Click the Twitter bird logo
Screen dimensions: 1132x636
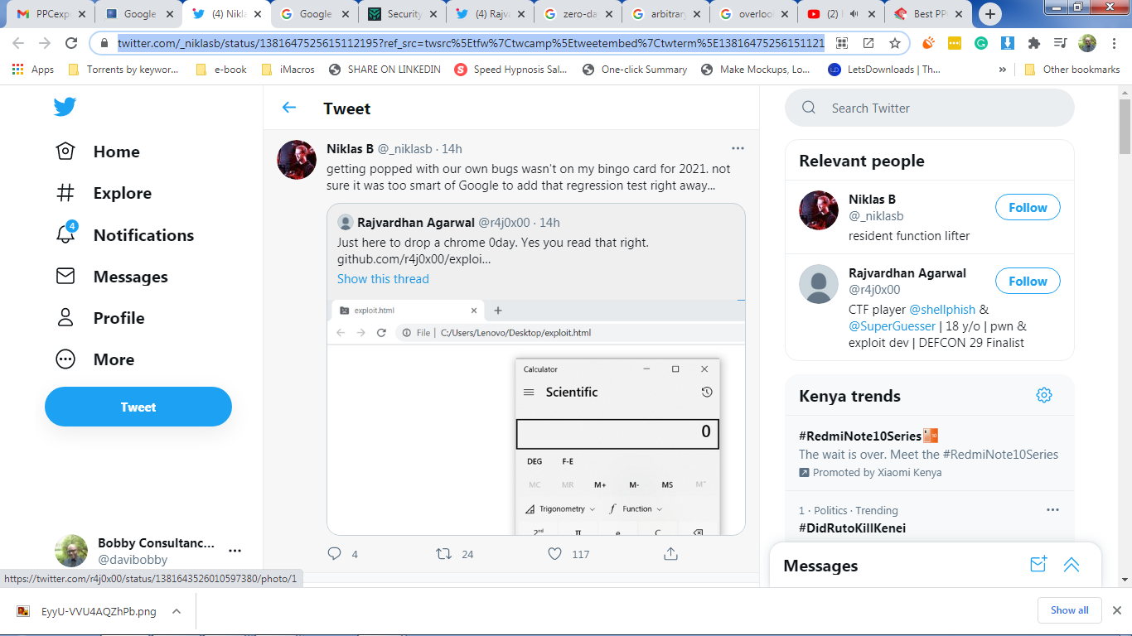(65, 107)
